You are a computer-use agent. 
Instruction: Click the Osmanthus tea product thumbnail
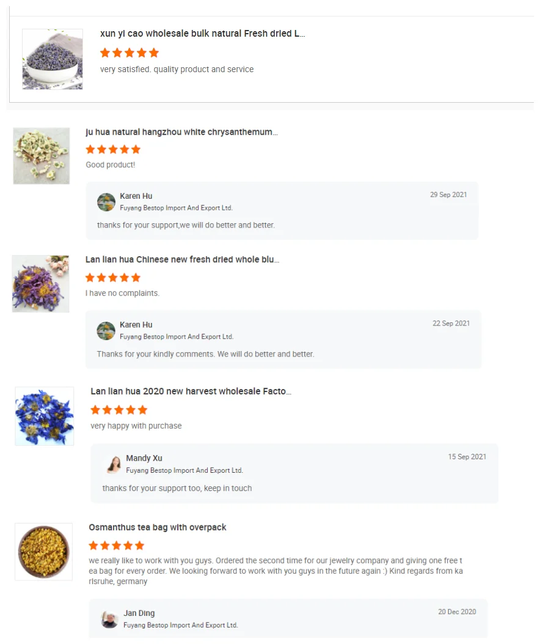click(44, 552)
